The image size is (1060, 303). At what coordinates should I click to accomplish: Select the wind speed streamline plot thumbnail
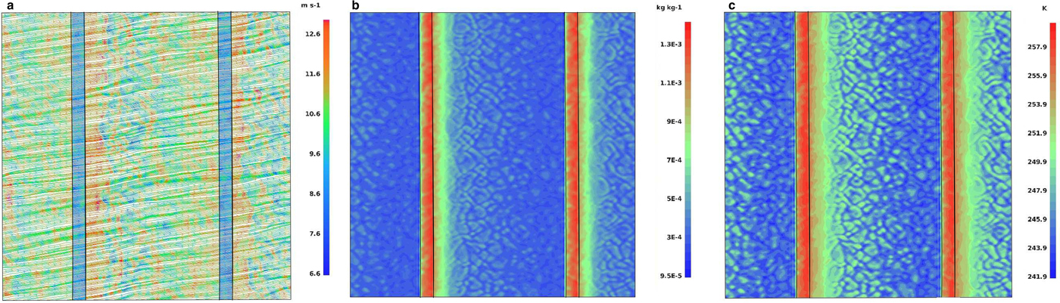coord(148,155)
